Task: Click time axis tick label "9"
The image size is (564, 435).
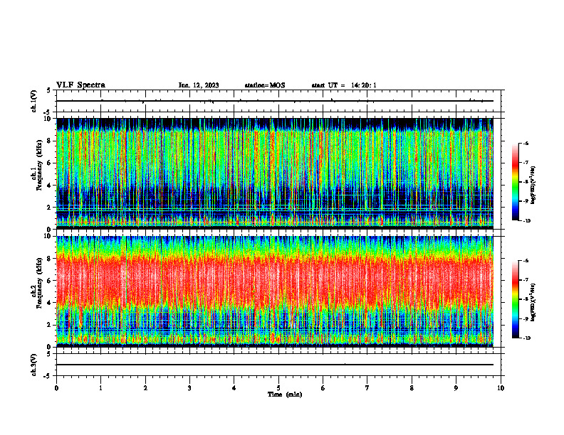Action: point(456,388)
